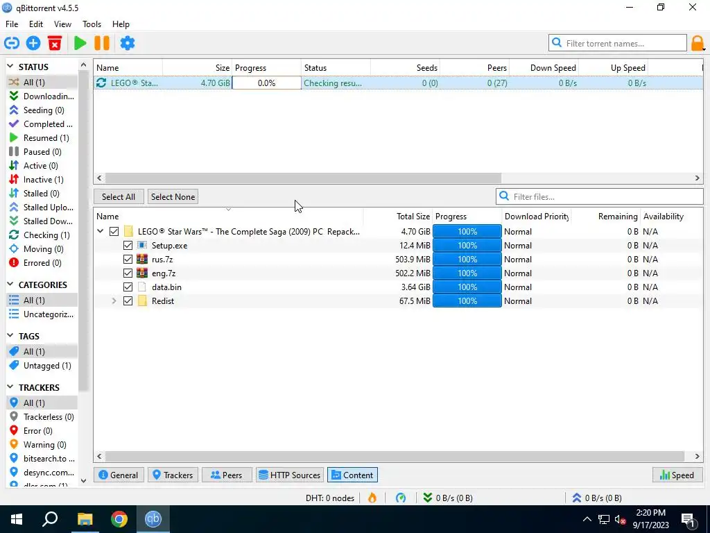Viewport: 710px width, 533px height.
Task: Click the red Remove torrent trash icon
Action: 55,43
